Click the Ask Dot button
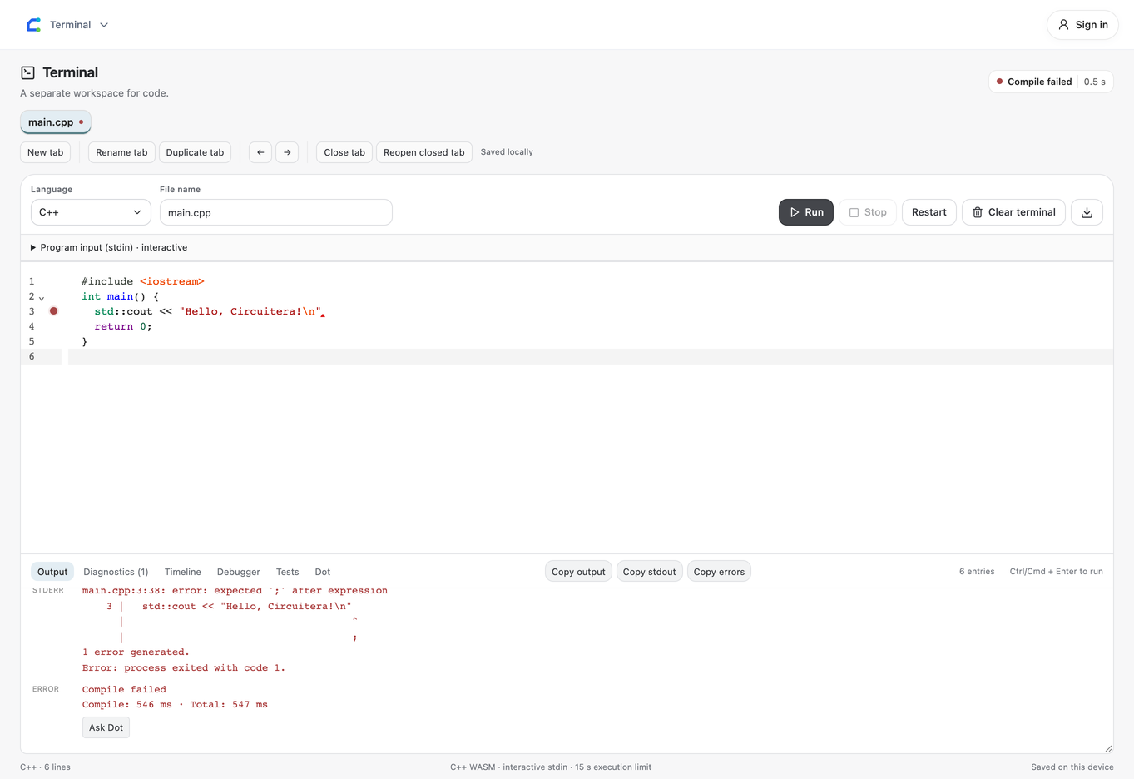Image resolution: width=1134 pixels, height=779 pixels. pos(106,727)
